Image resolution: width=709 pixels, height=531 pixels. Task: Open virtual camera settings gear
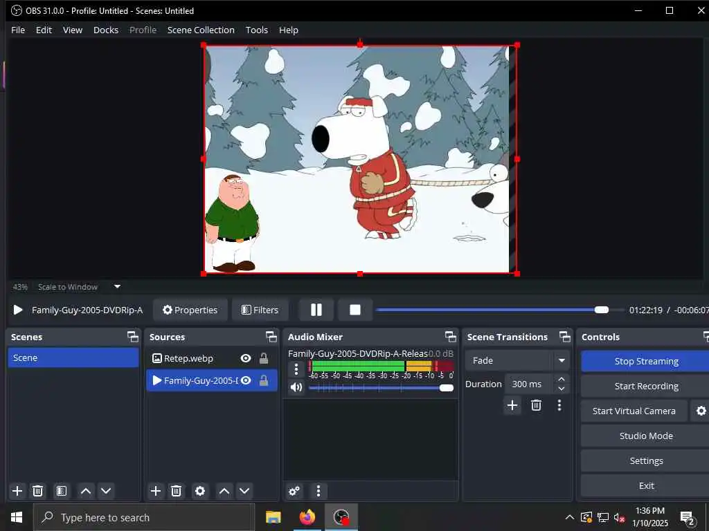[701, 411]
